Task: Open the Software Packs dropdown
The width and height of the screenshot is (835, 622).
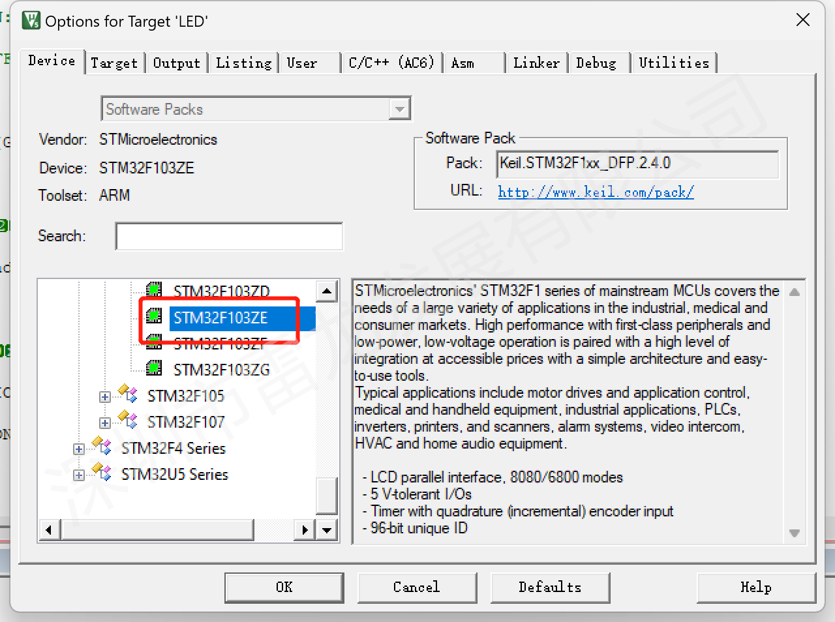Action: pyautogui.click(x=399, y=109)
